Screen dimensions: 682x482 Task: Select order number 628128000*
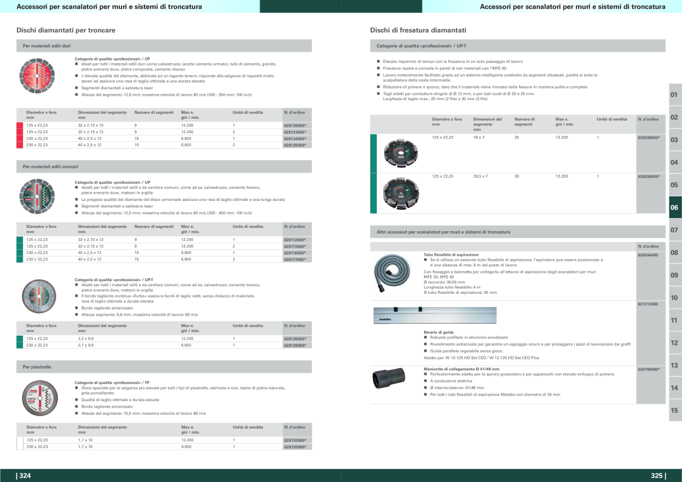click(295, 346)
